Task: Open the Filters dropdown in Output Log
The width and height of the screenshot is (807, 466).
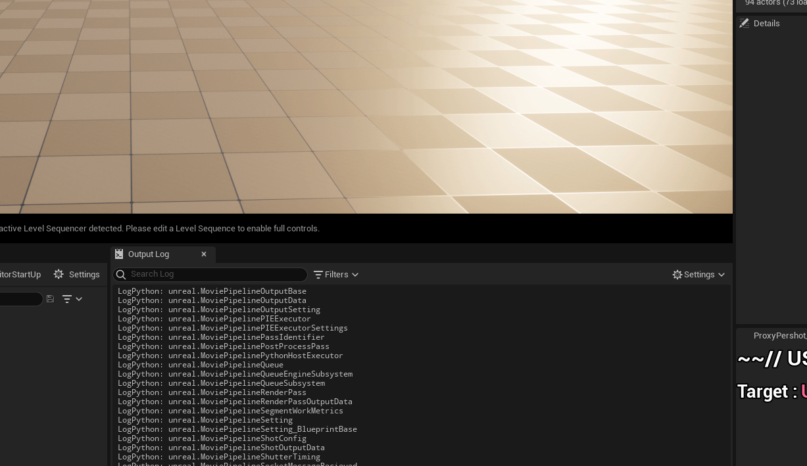Action: tap(336, 275)
